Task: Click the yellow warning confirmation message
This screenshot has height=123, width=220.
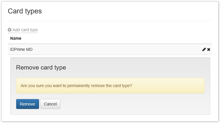Action: click(110, 86)
